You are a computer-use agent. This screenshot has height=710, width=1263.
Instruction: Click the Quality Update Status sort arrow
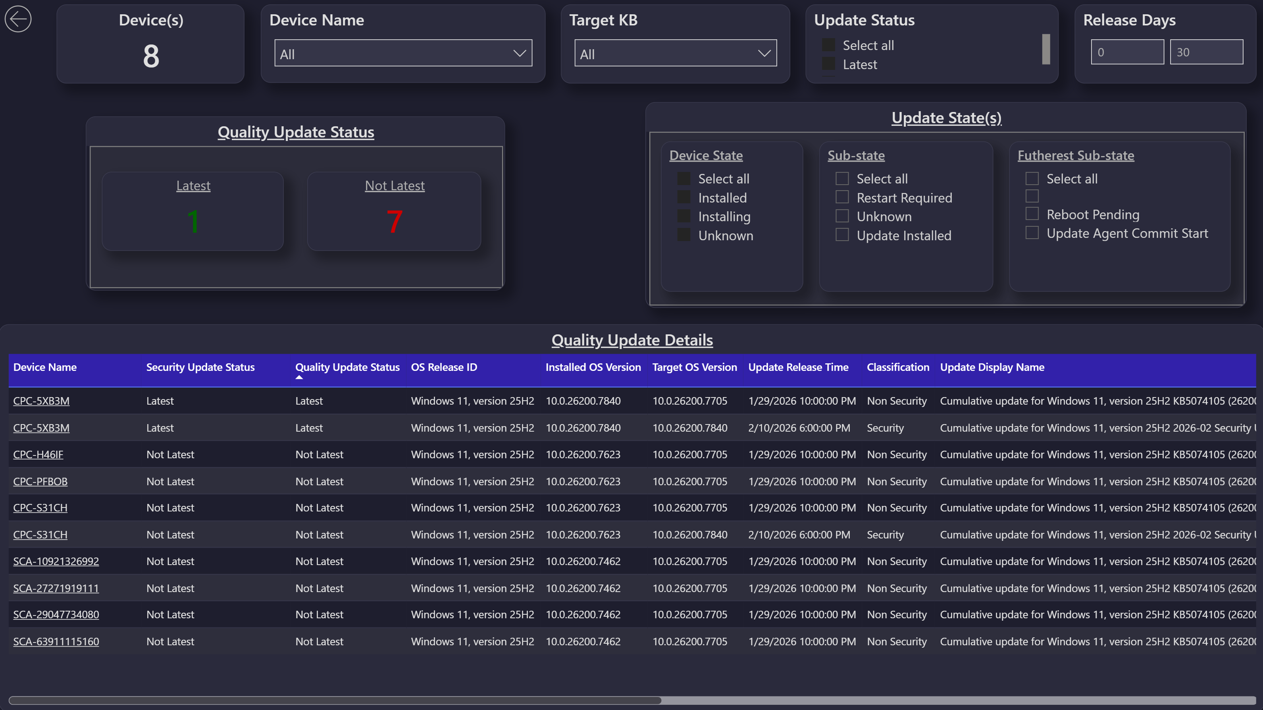pos(299,378)
